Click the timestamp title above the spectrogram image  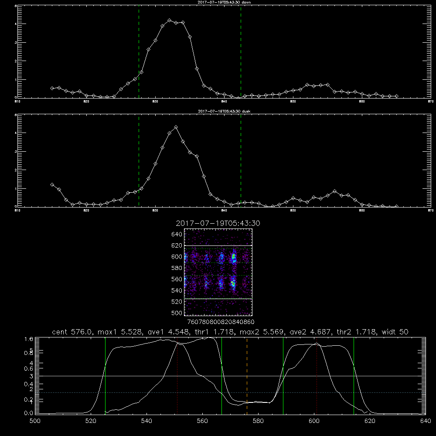pos(218,223)
